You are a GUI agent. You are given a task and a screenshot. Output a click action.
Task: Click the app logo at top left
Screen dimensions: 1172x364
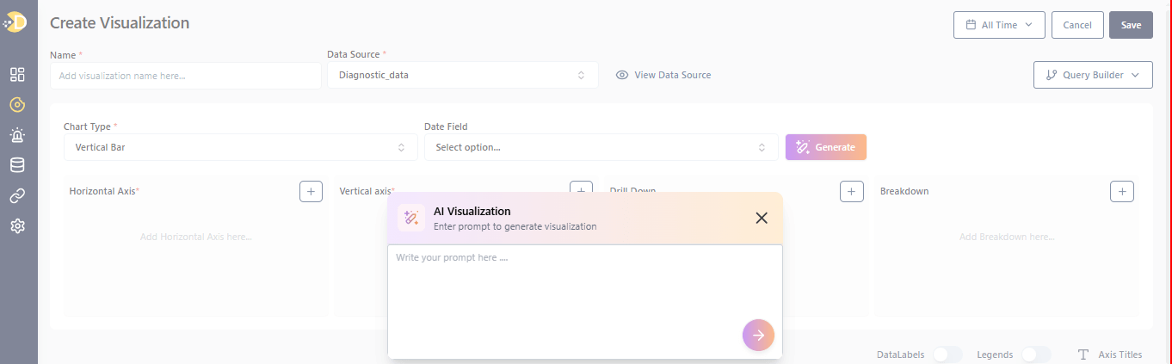[x=16, y=23]
